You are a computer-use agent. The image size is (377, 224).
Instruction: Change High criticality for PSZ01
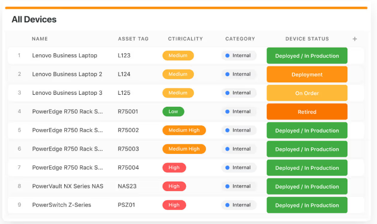pyautogui.click(x=174, y=205)
